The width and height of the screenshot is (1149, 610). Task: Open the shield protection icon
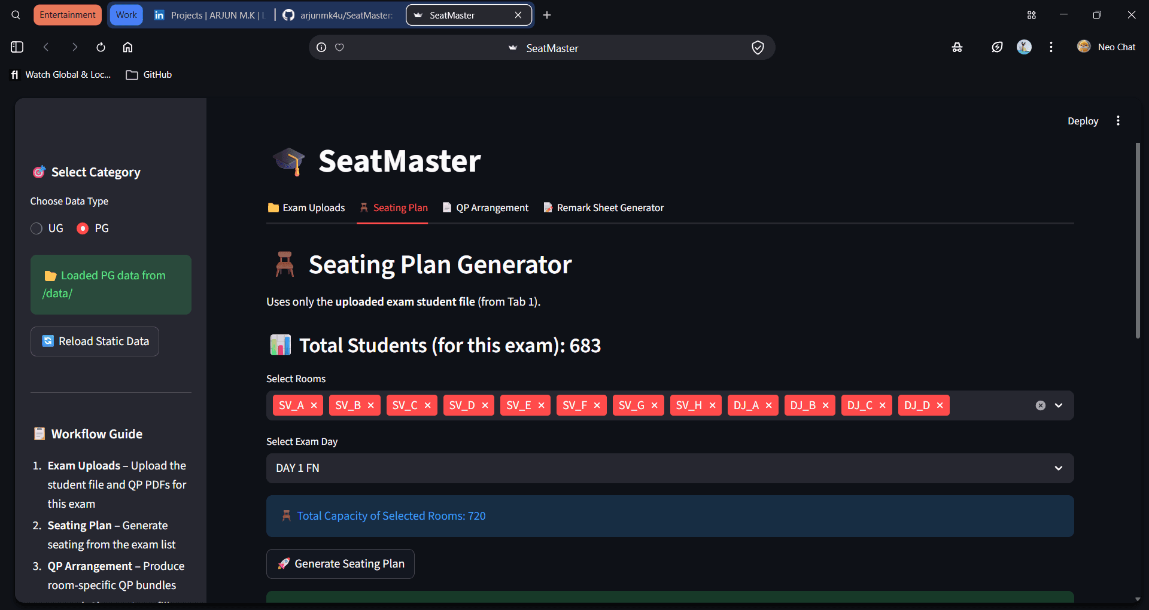pyautogui.click(x=758, y=47)
